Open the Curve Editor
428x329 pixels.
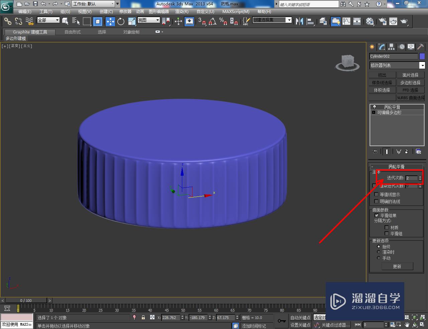click(346, 21)
